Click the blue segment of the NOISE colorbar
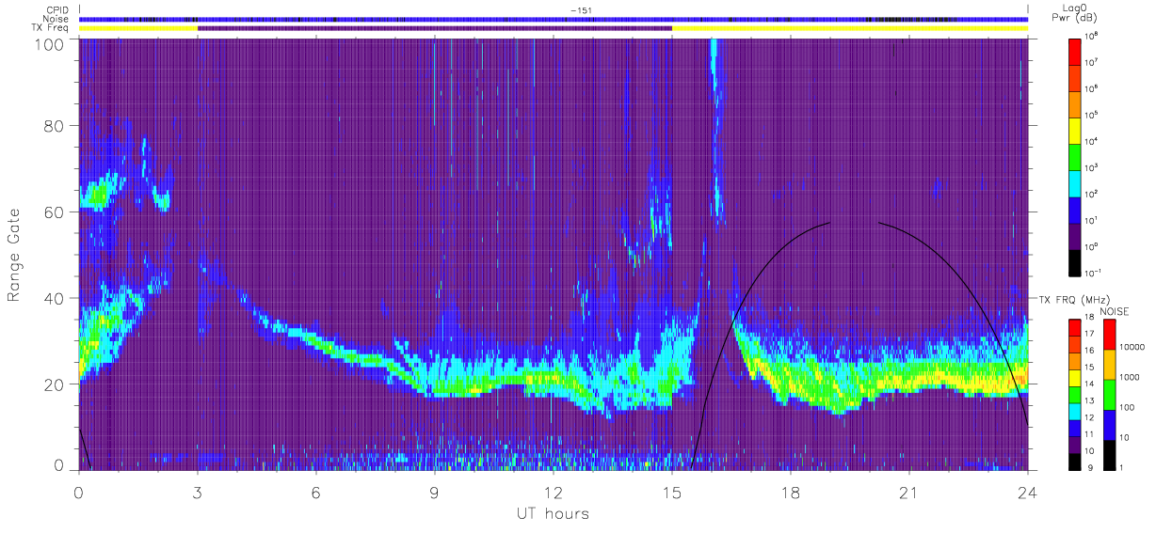Image resolution: width=1156 pixels, height=533 pixels. click(1108, 424)
